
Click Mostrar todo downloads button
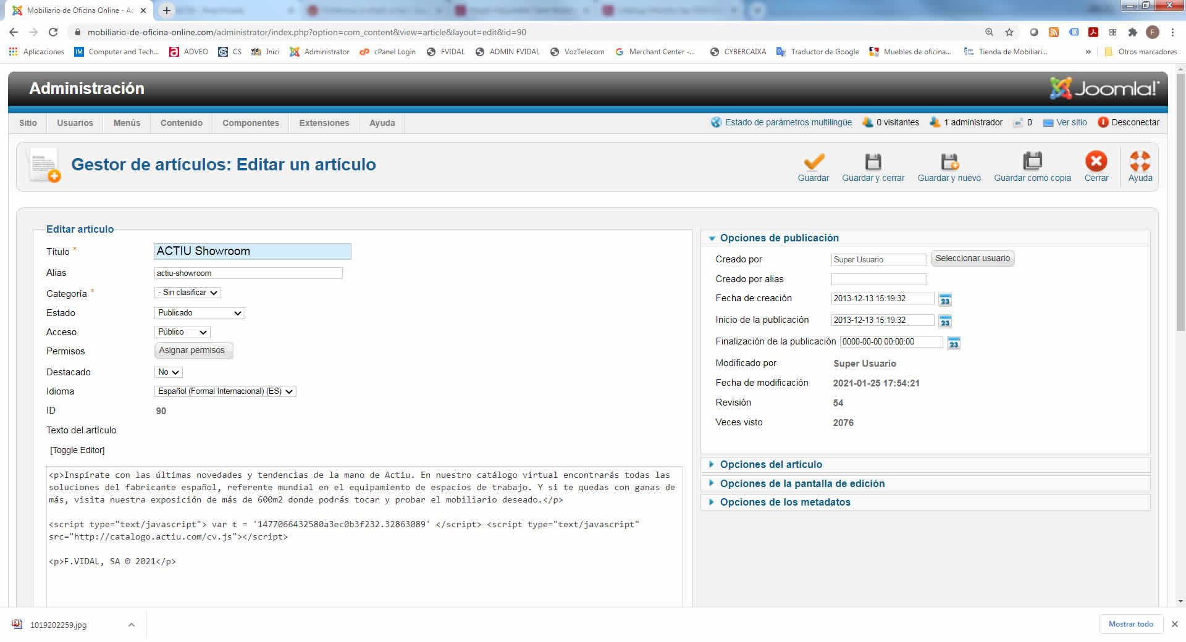[1130, 624]
